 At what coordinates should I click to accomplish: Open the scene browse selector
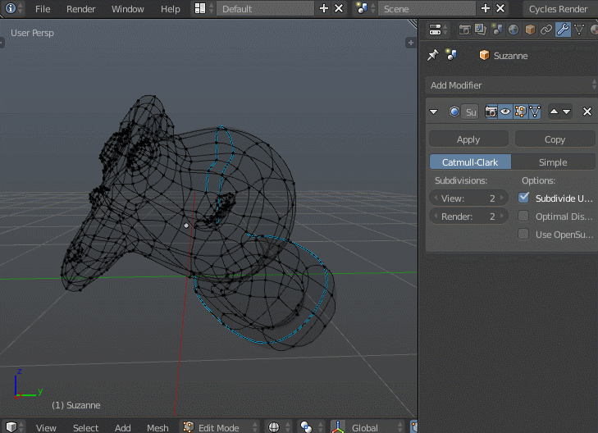click(365, 8)
